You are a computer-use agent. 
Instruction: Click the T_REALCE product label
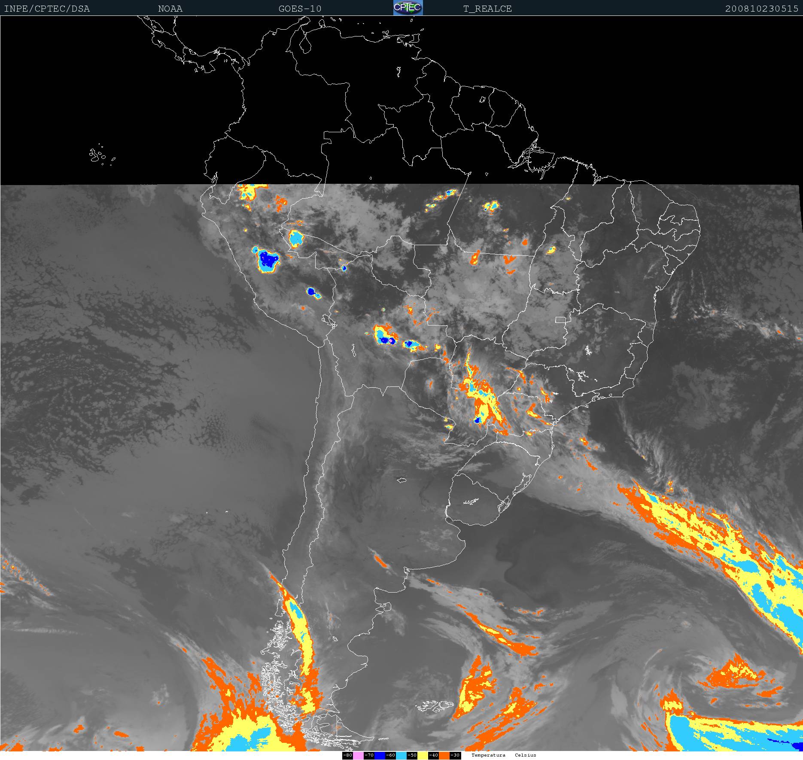(487, 9)
